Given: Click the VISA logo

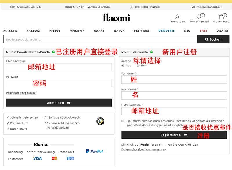Looking at the screenshot, I should [x=37, y=158].
